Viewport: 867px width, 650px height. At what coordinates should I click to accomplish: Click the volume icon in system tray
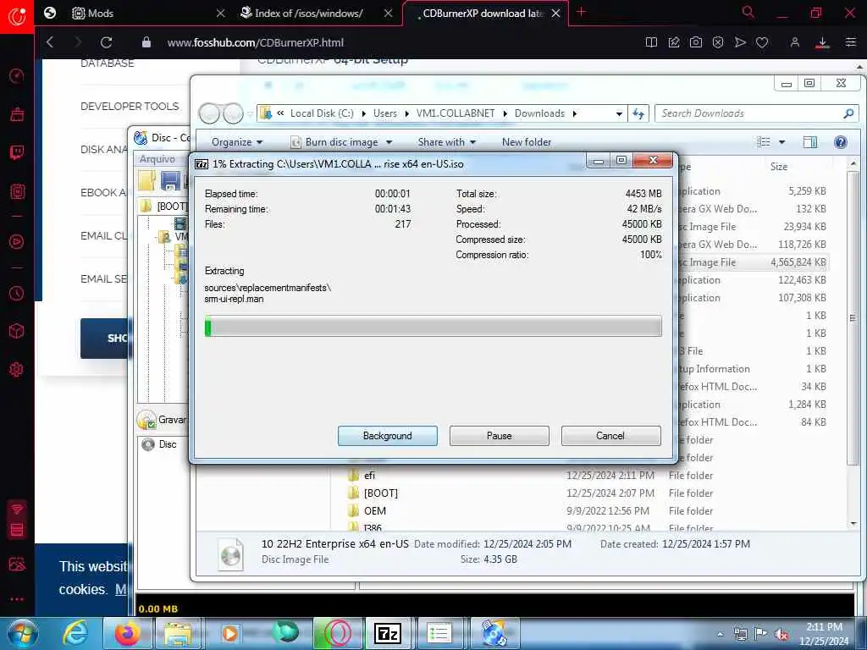(781, 635)
